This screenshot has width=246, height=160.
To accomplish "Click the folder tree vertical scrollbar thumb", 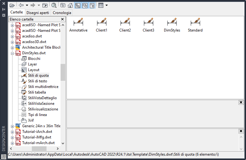I will pyautogui.click(x=63, y=72).
